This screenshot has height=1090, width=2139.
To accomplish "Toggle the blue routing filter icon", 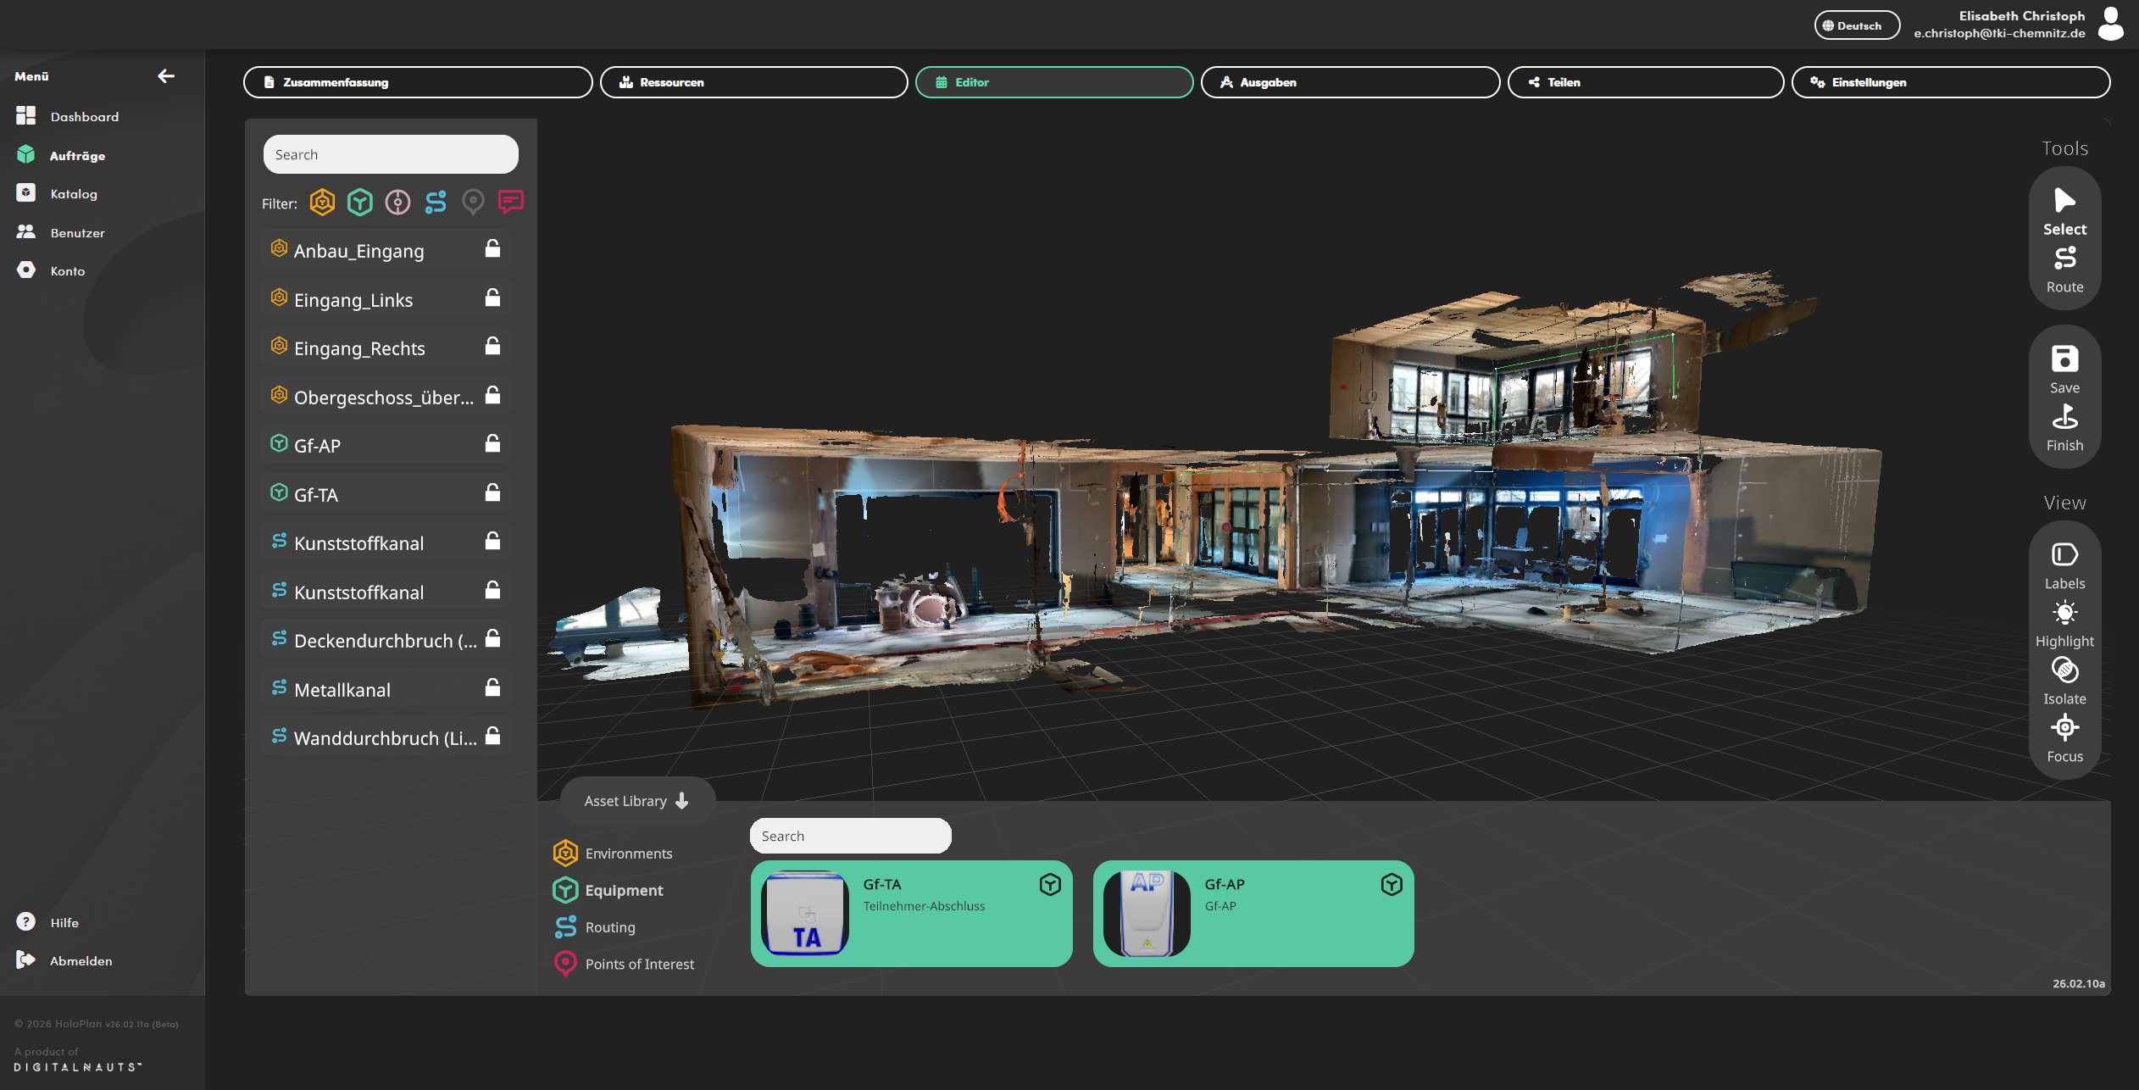I will (436, 202).
